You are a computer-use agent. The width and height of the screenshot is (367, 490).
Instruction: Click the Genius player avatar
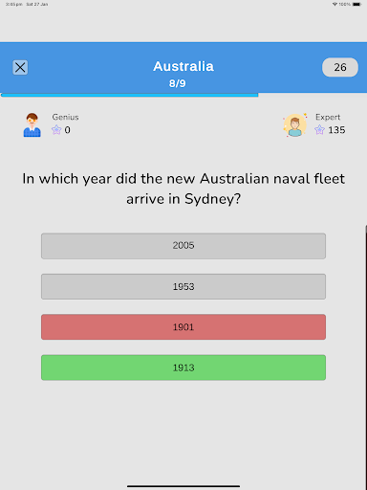coord(32,125)
